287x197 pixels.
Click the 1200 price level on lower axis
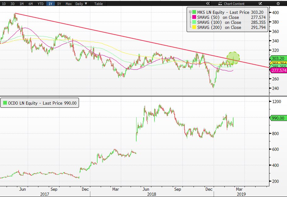tap(277, 101)
